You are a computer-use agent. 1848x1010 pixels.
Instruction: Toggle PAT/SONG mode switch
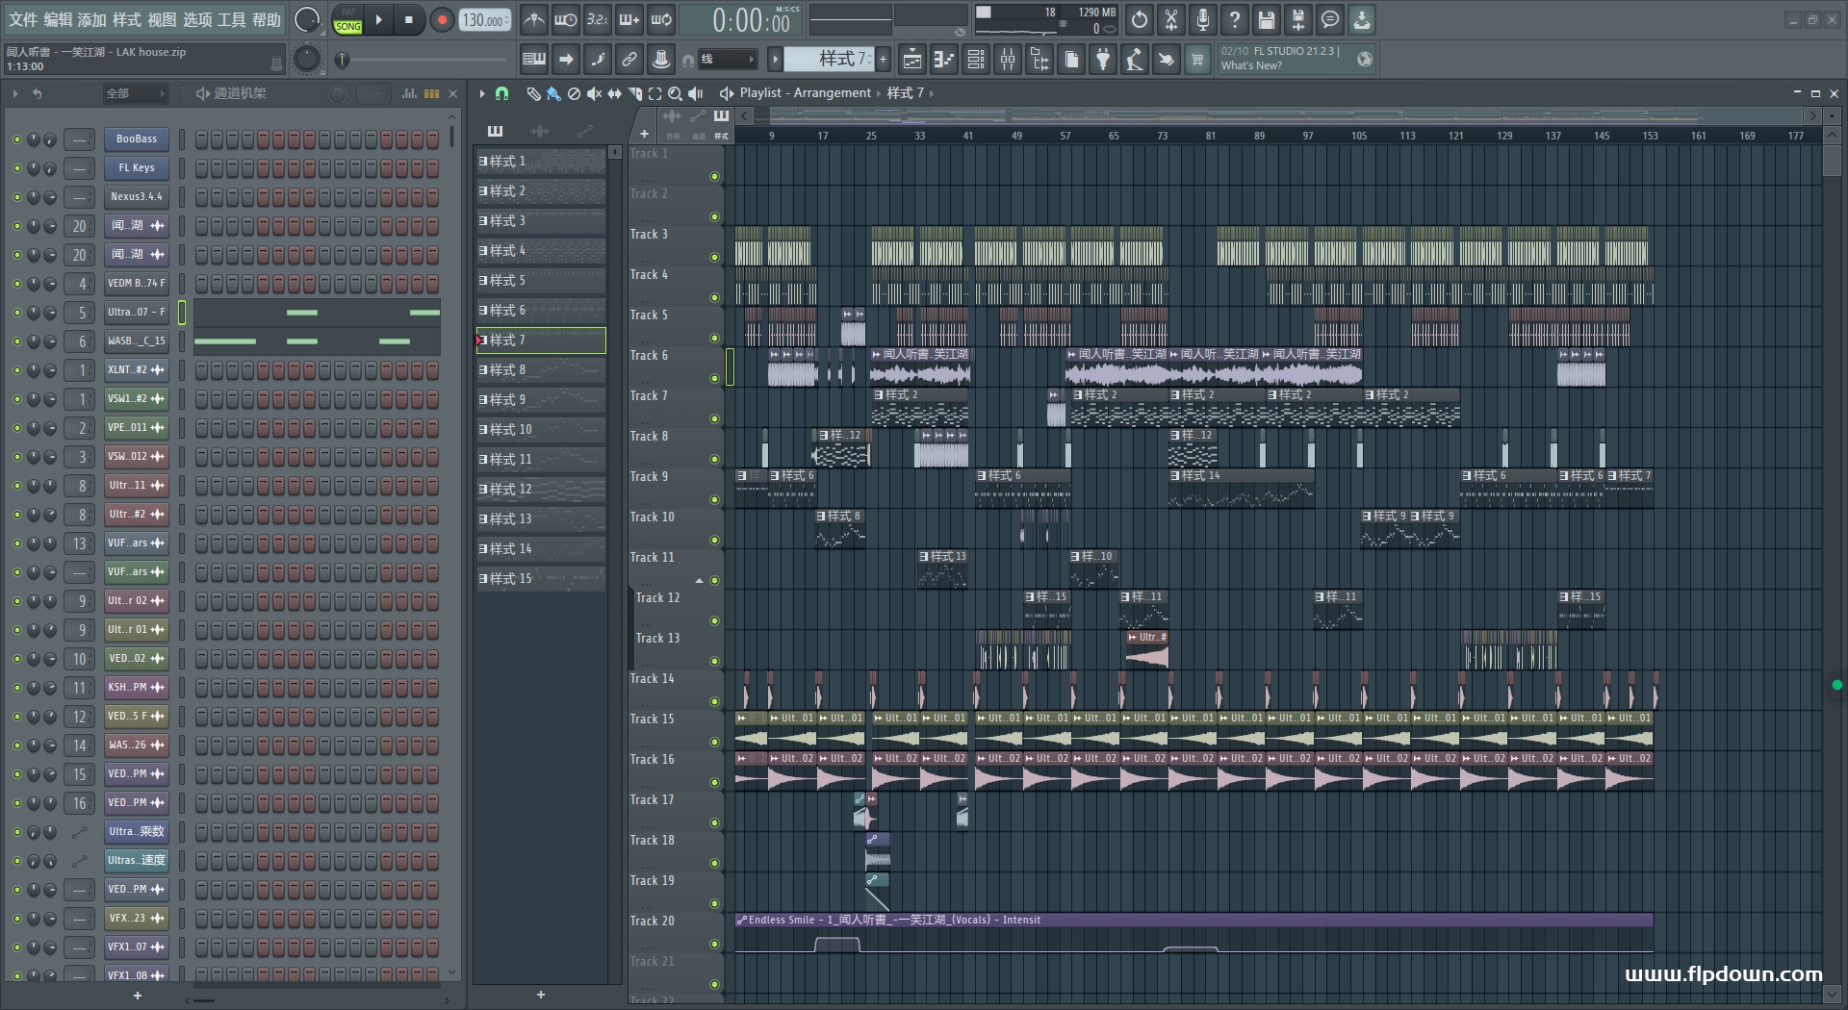(x=347, y=20)
